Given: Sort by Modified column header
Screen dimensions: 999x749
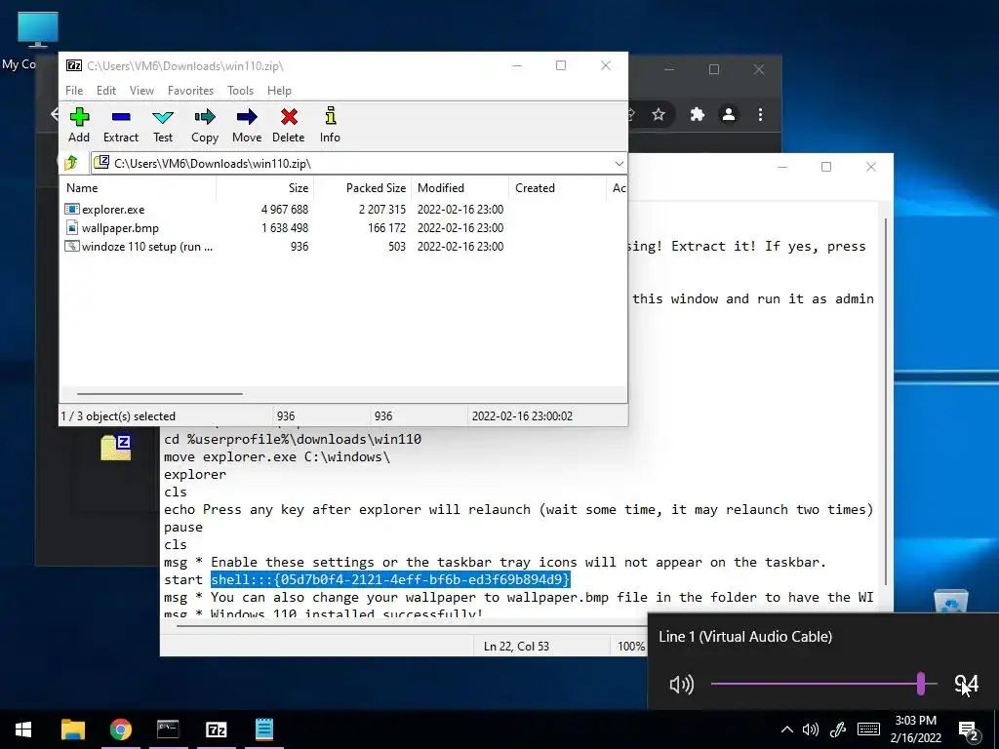Looking at the screenshot, I should coord(460,188).
